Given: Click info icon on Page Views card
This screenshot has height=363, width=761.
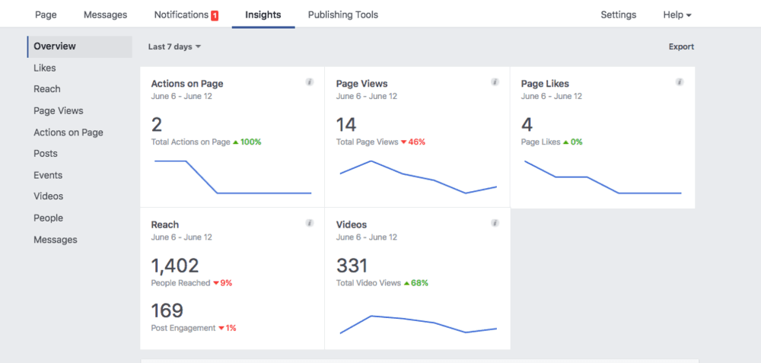Looking at the screenshot, I should coord(495,82).
